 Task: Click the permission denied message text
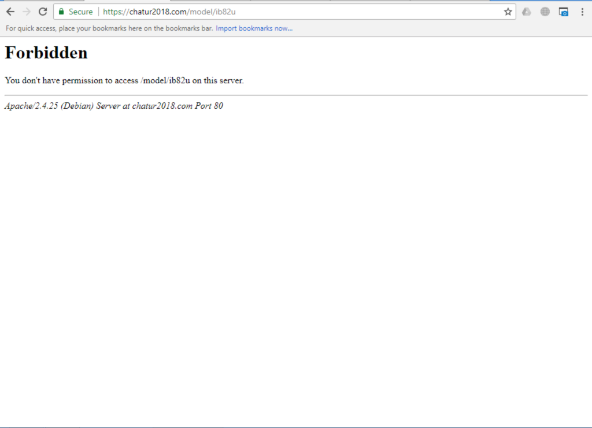click(124, 80)
